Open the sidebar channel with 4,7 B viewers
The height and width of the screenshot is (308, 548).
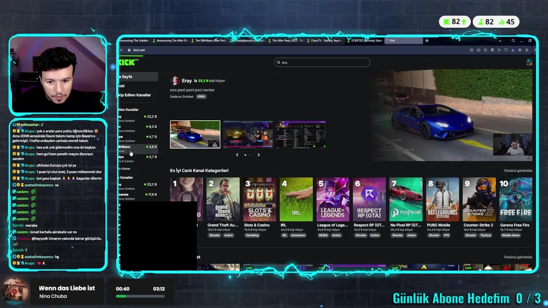pyautogui.click(x=138, y=138)
